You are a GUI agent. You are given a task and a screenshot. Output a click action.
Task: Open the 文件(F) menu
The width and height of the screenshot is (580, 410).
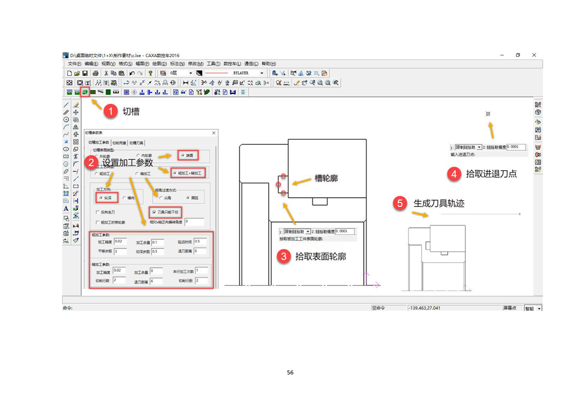[74, 64]
